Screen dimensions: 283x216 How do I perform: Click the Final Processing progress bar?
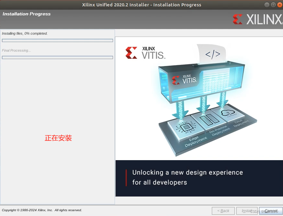(x=57, y=57)
